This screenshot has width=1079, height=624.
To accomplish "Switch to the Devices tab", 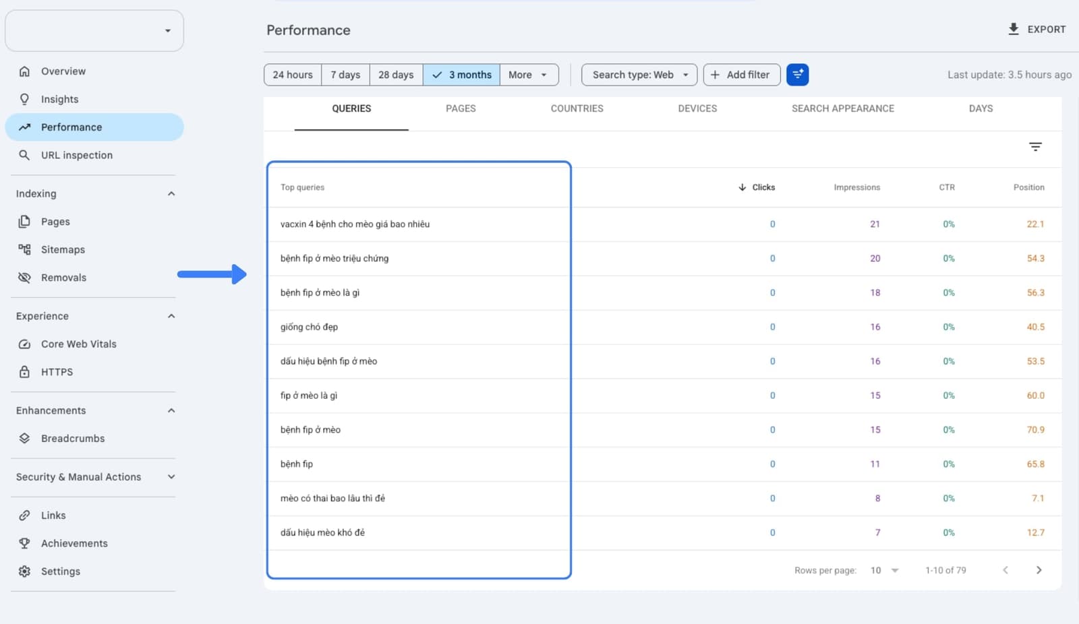I will pyautogui.click(x=697, y=108).
